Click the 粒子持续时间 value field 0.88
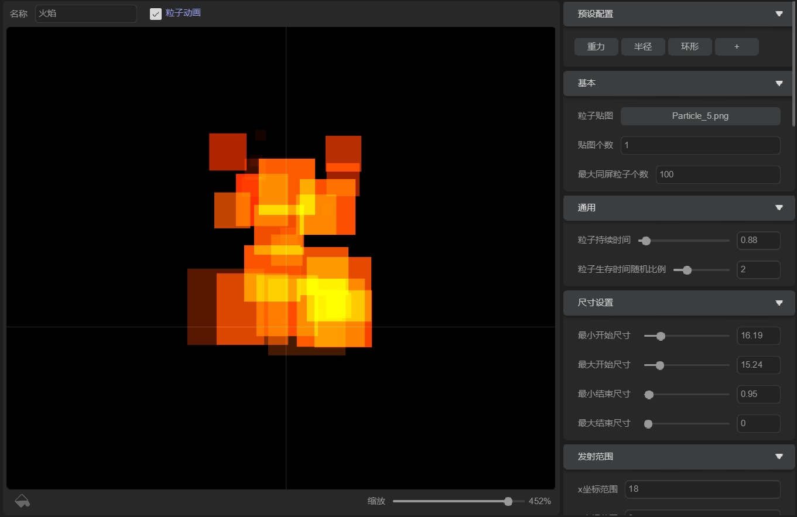Screen dimensions: 797x517 (x=758, y=240)
